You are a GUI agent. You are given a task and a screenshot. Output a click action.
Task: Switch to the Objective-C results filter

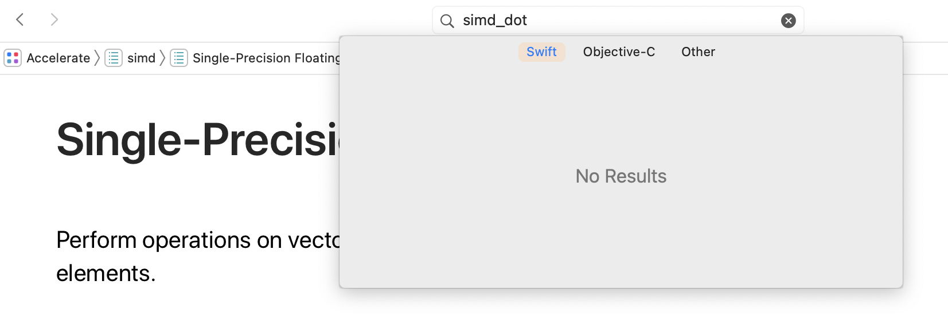pos(619,52)
